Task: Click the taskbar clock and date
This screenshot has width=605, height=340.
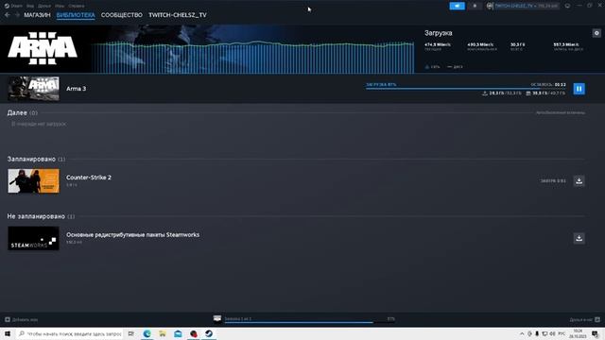Action: point(578,333)
